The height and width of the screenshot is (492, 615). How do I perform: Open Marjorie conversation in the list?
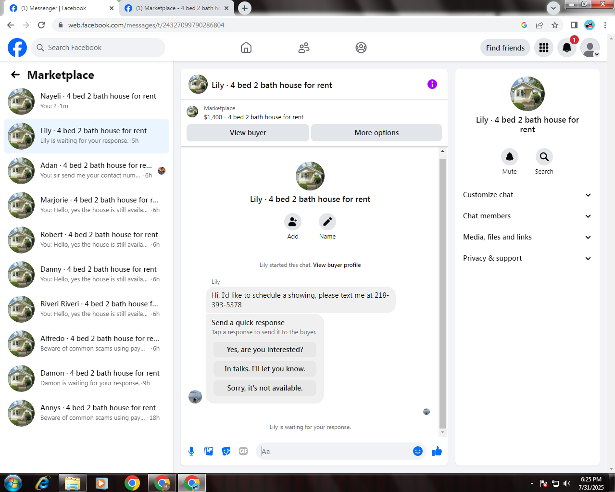(x=87, y=205)
